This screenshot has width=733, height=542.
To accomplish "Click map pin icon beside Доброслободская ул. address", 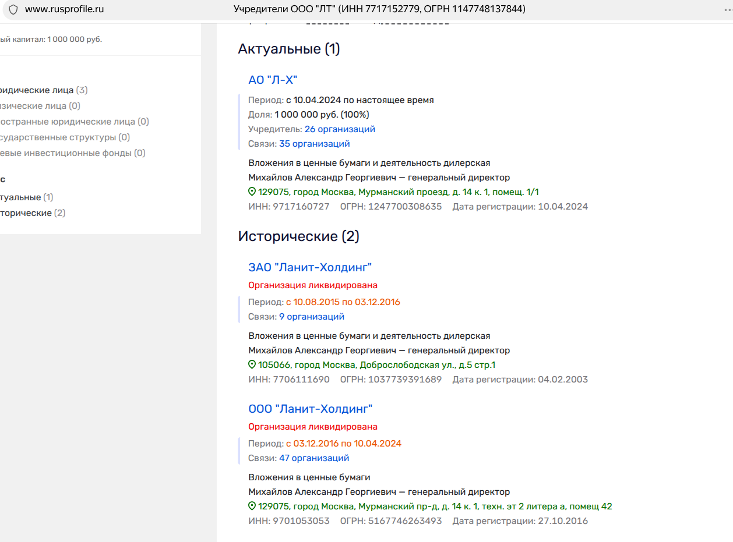I will coord(252,364).
